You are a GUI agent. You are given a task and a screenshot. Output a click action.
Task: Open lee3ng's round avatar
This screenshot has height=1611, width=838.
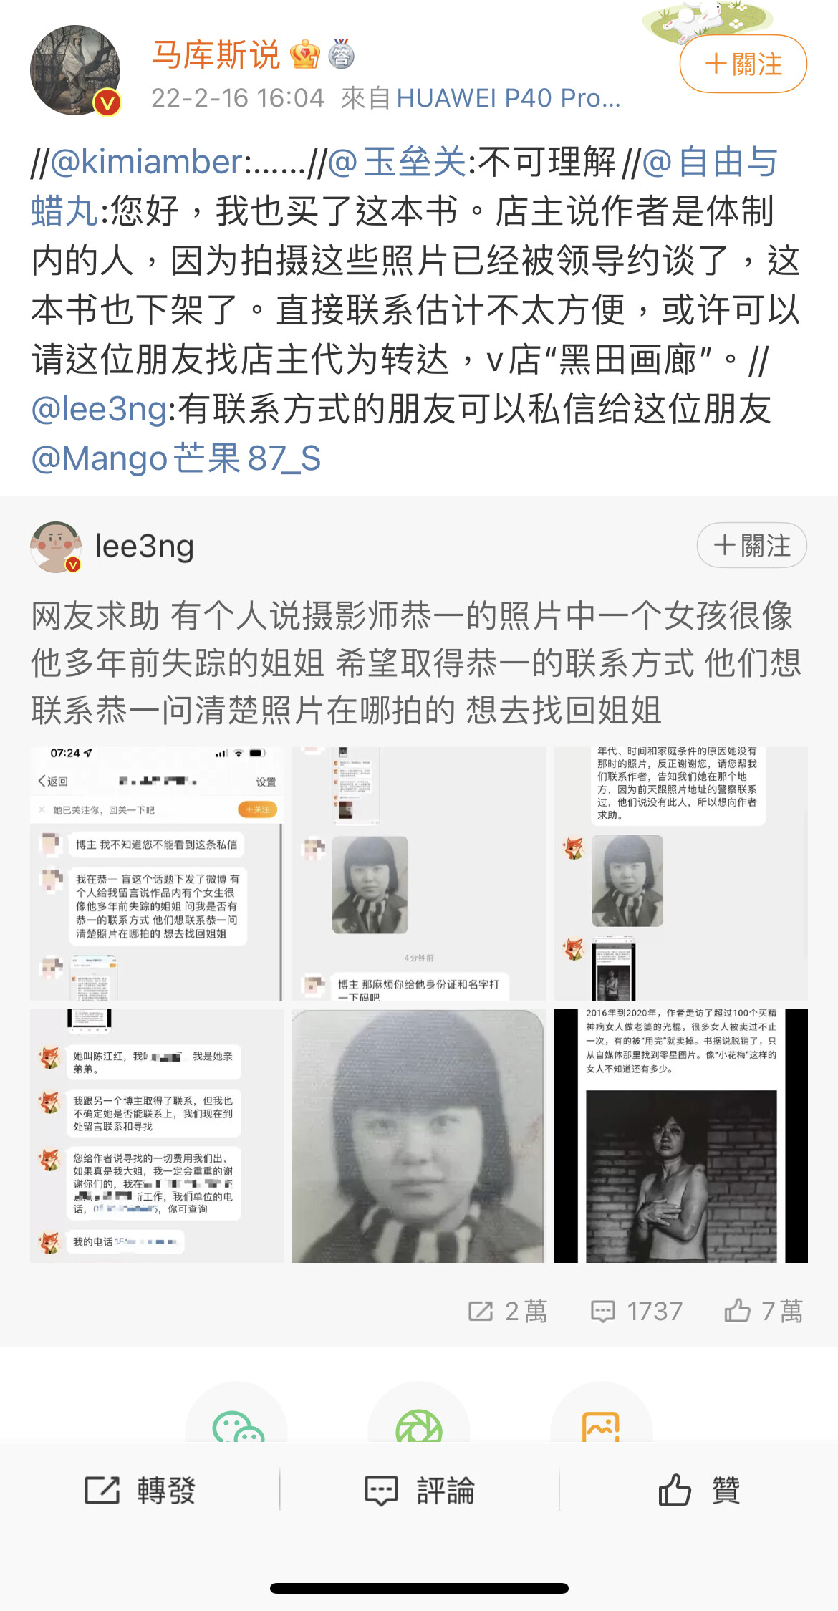point(56,547)
